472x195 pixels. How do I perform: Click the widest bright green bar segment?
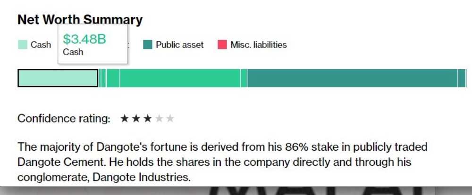[180, 78]
